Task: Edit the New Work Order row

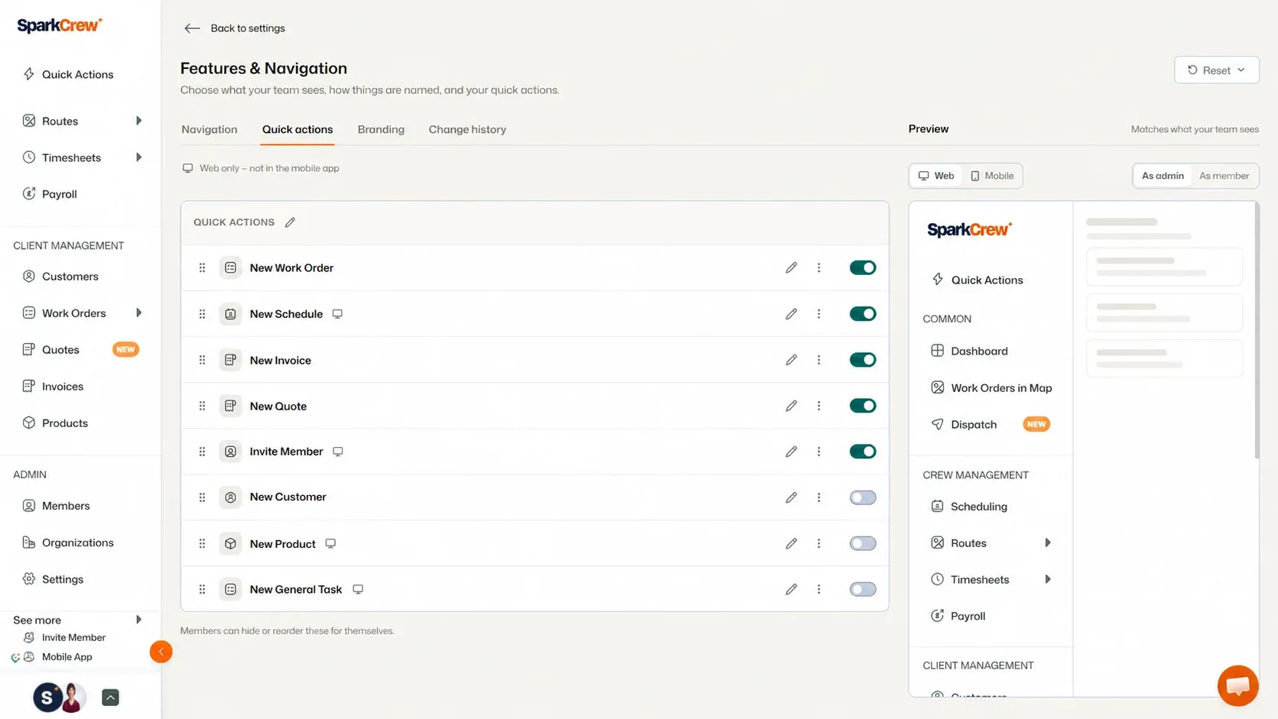Action: click(x=791, y=267)
